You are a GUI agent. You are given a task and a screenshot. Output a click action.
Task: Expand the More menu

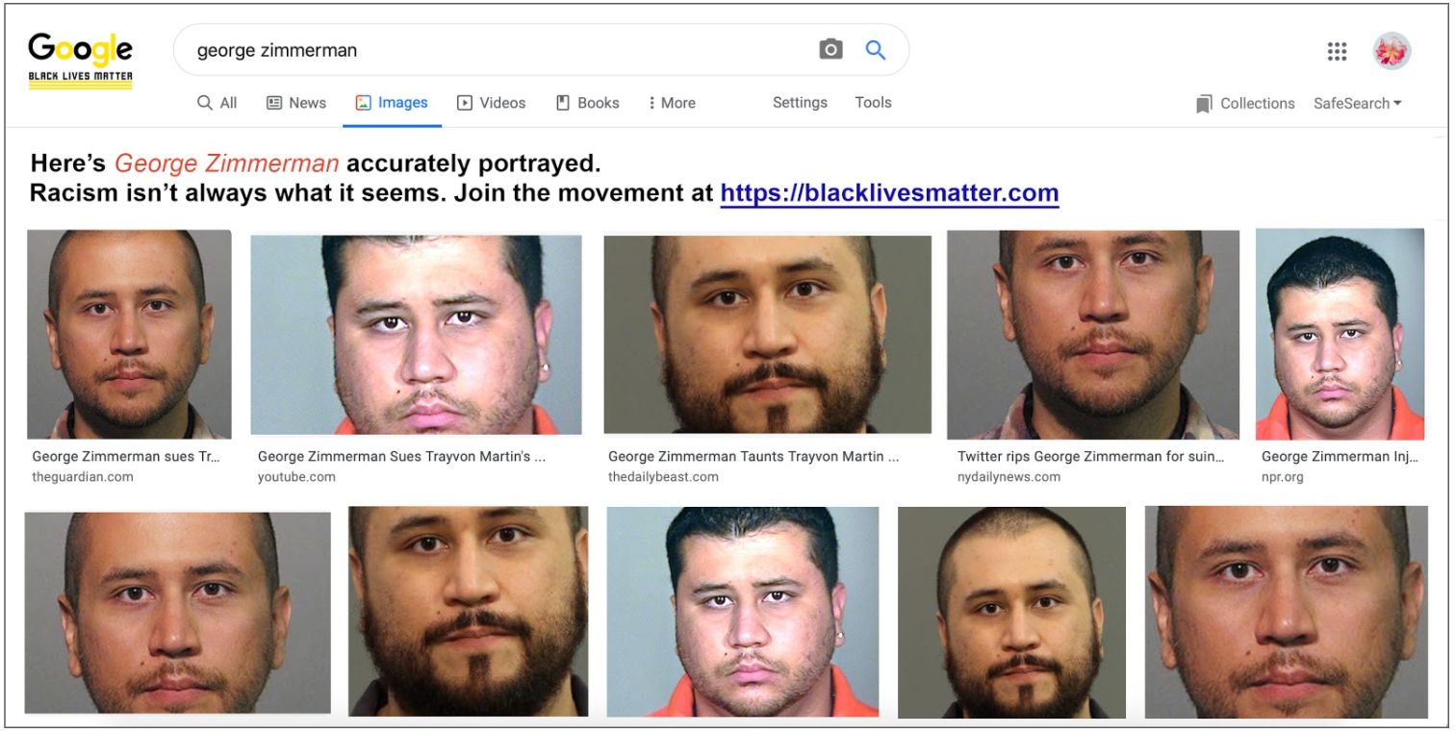coord(672,103)
